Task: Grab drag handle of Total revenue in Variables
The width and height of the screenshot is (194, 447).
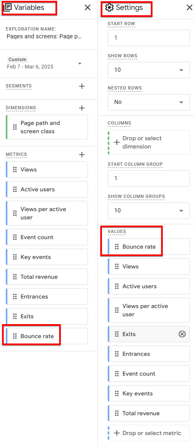Action: pos(15,277)
